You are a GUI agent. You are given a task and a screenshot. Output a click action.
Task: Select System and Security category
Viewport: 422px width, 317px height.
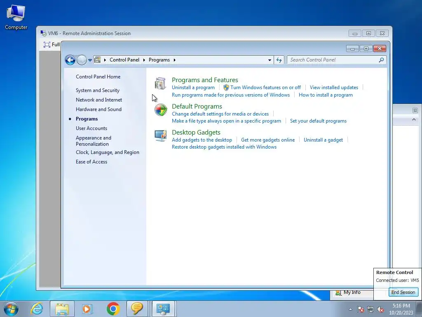pyautogui.click(x=97, y=90)
